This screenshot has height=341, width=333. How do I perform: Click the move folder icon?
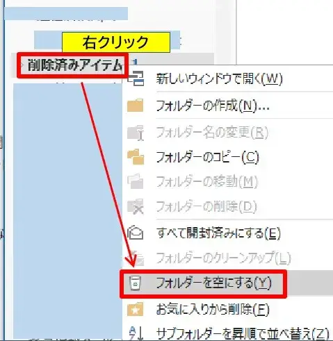(x=136, y=181)
